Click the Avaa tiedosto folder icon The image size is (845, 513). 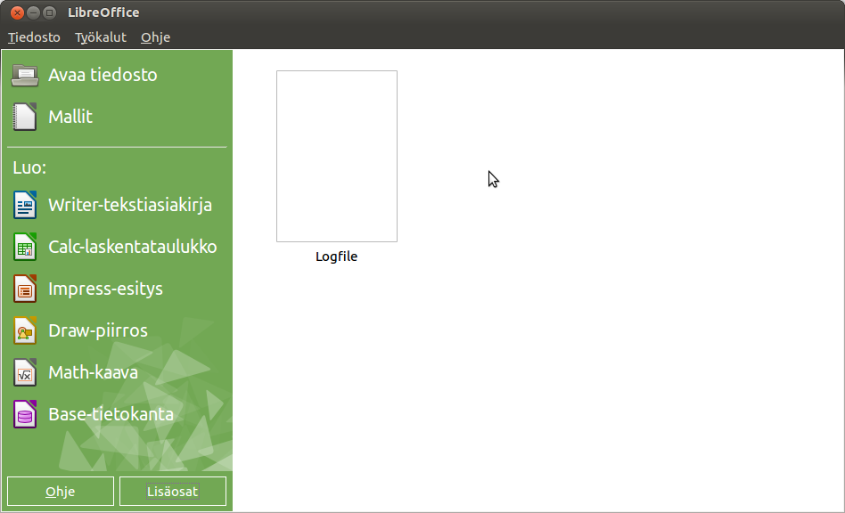tap(25, 76)
